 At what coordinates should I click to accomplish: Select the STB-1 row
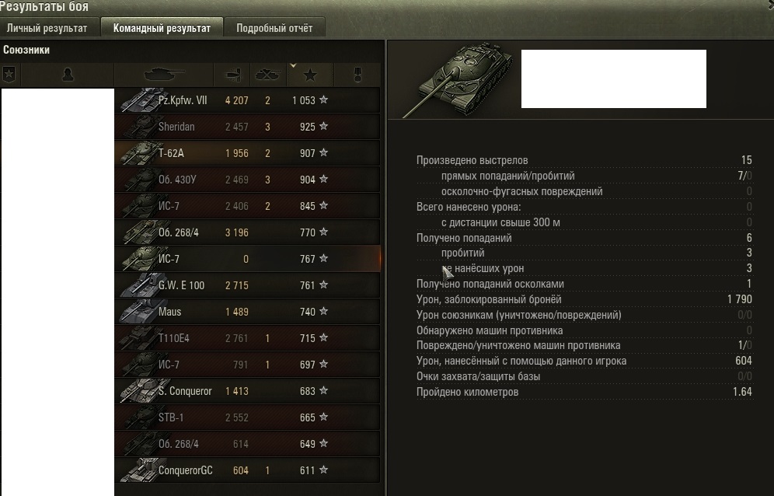point(247,417)
